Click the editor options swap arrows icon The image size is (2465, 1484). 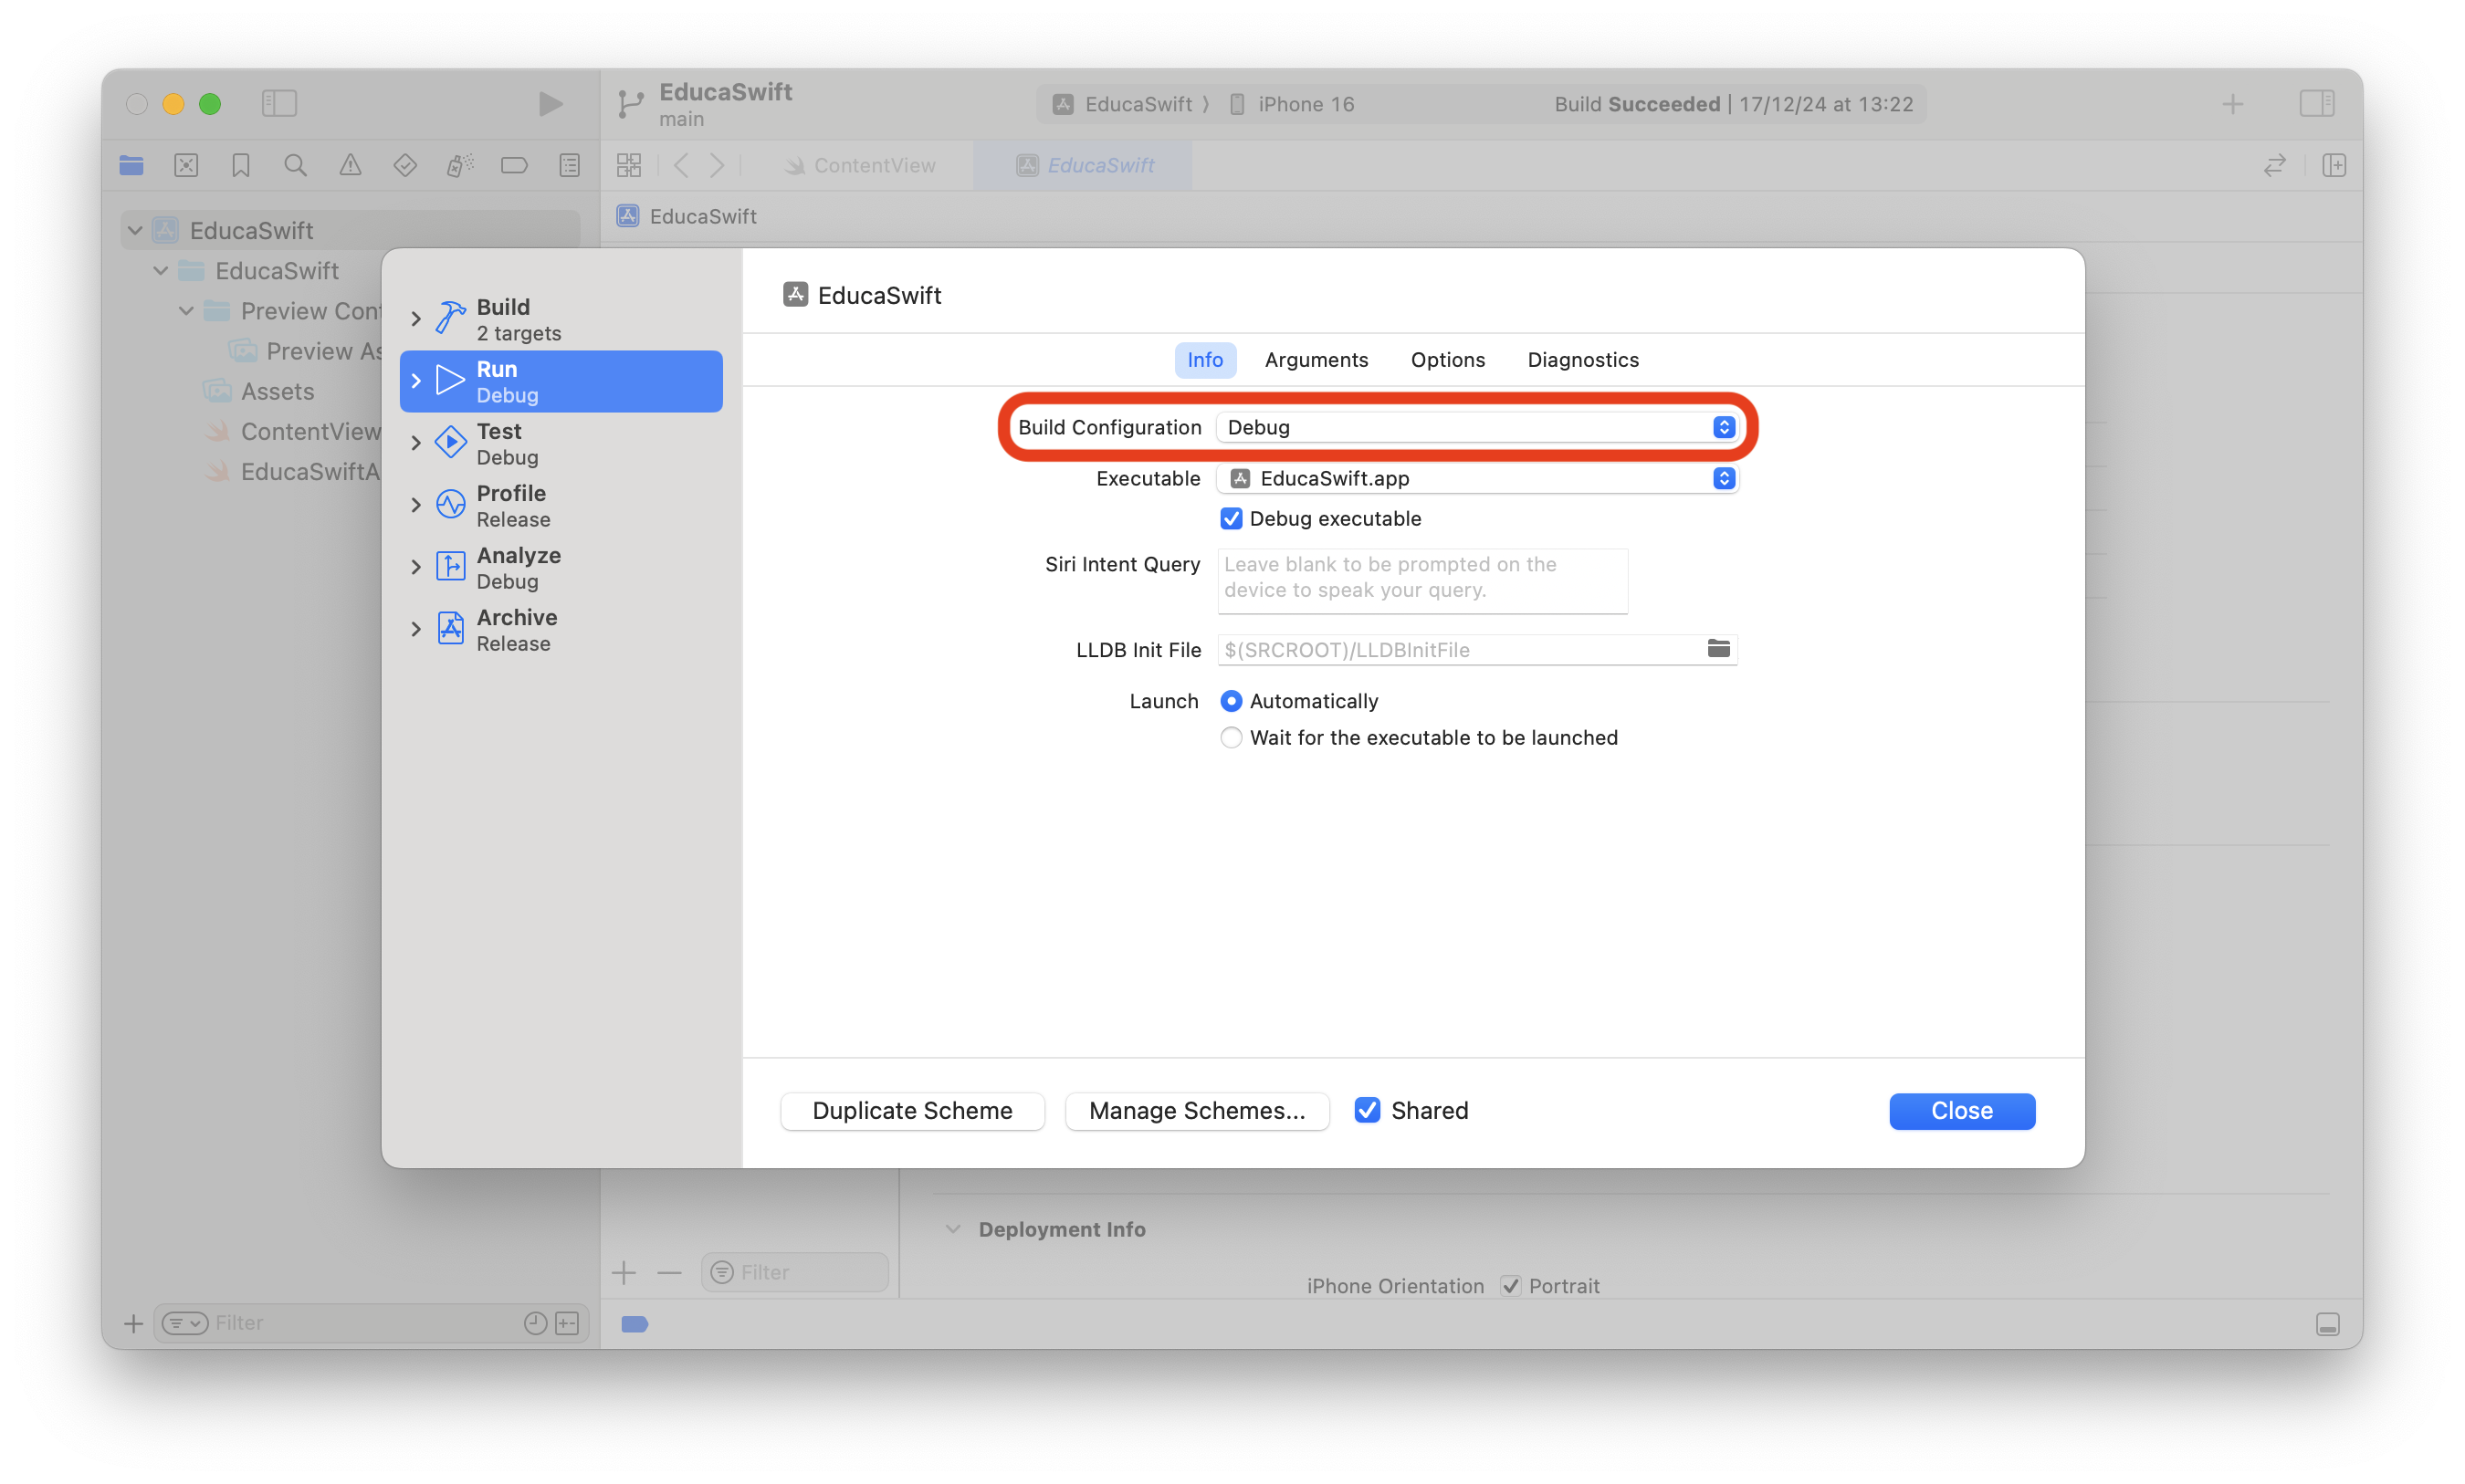2274,165
